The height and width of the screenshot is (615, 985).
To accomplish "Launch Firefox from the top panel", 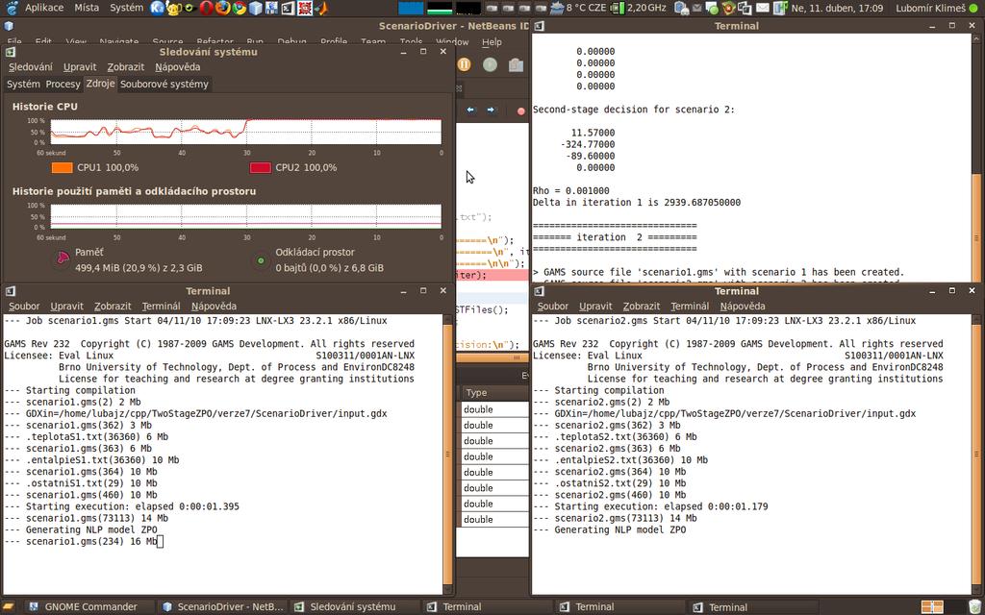I will coord(223,8).
